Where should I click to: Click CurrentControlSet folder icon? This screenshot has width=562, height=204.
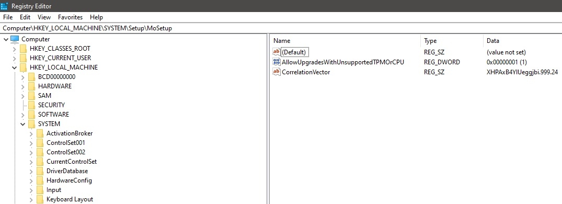(x=40, y=162)
